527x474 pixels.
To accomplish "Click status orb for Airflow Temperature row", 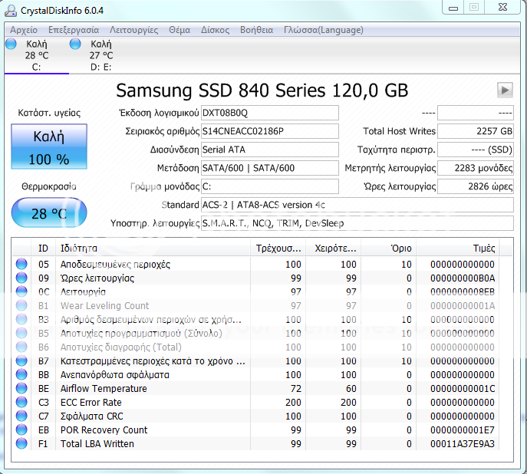I will click(21, 389).
